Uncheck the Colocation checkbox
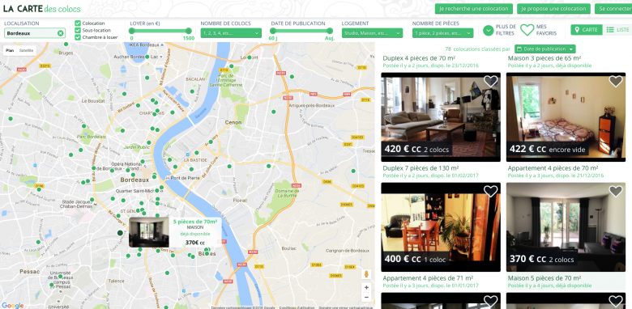 click(x=78, y=23)
